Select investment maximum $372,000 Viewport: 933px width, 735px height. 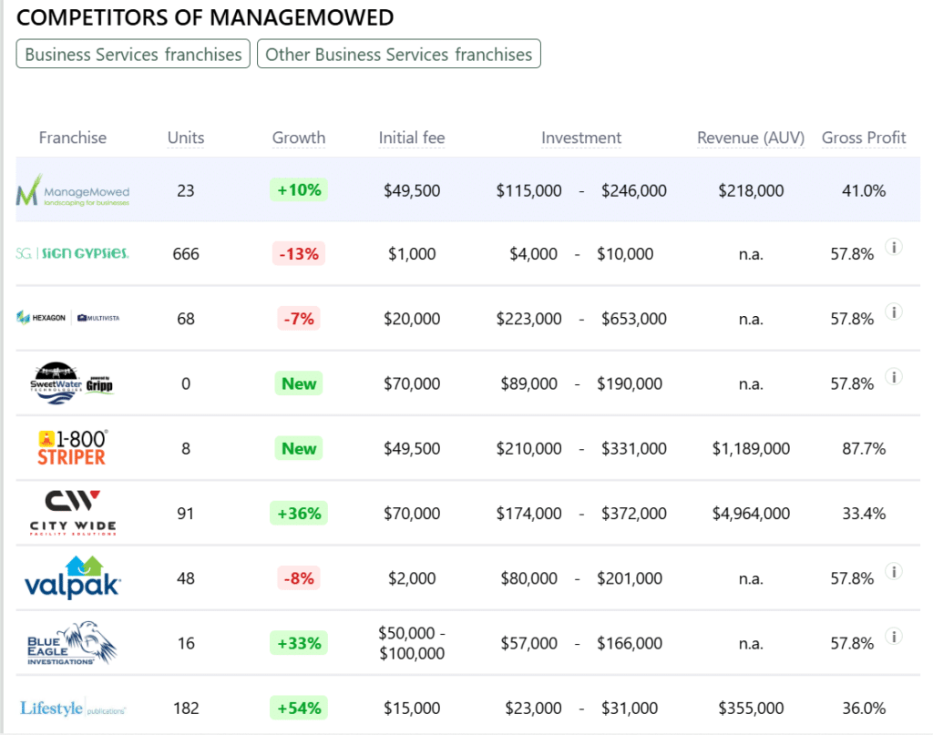click(x=634, y=513)
